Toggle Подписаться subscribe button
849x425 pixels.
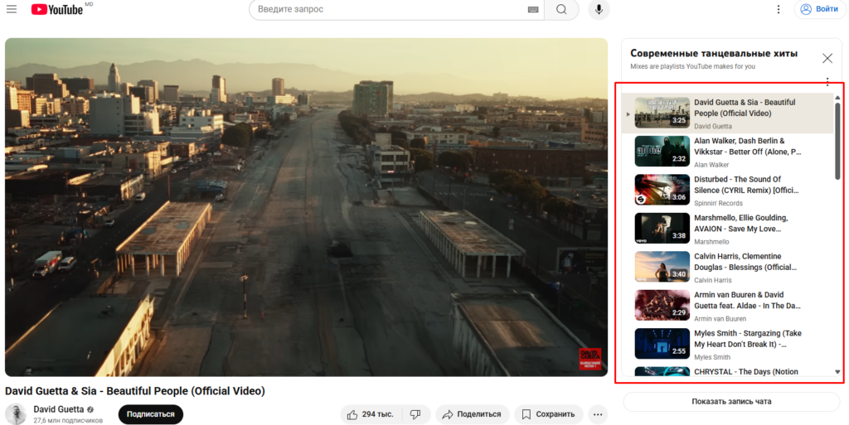[150, 414]
